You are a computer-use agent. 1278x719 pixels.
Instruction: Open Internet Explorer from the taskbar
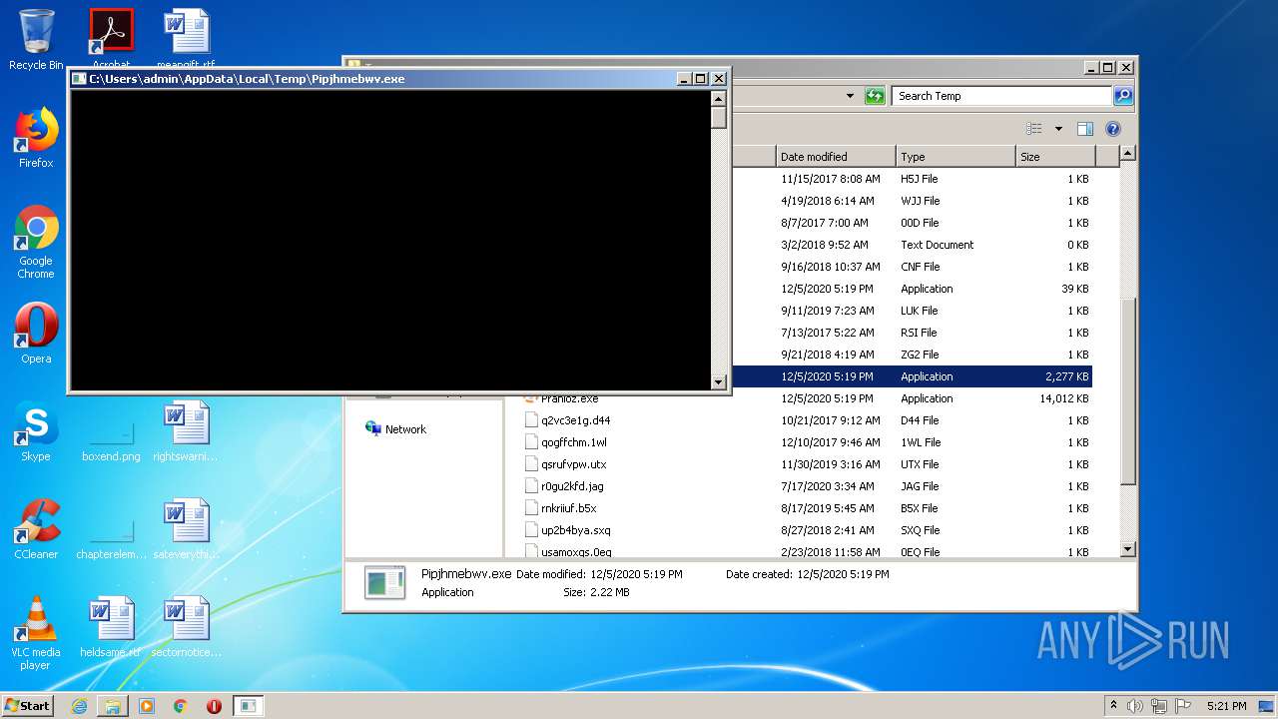coord(79,706)
